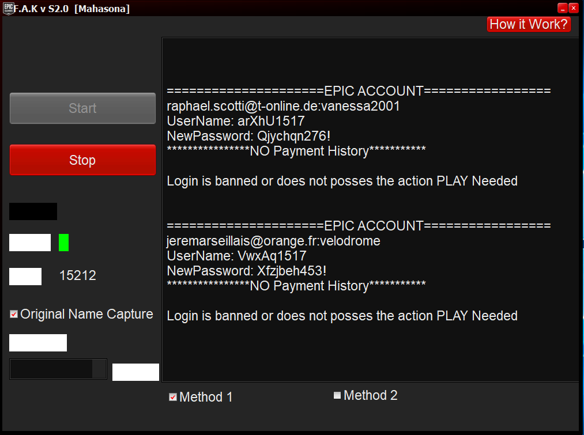This screenshot has width=584, height=435.
Task: Minimize the F.A.K window
Action: pyautogui.click(x=563, y=8)
